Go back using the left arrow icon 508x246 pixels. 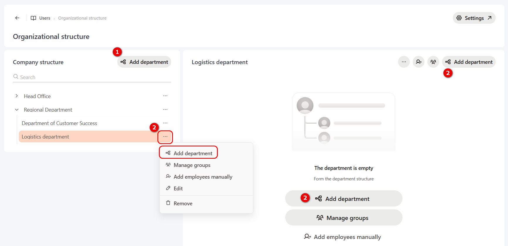pyautogui.click(x=17, y=18)
